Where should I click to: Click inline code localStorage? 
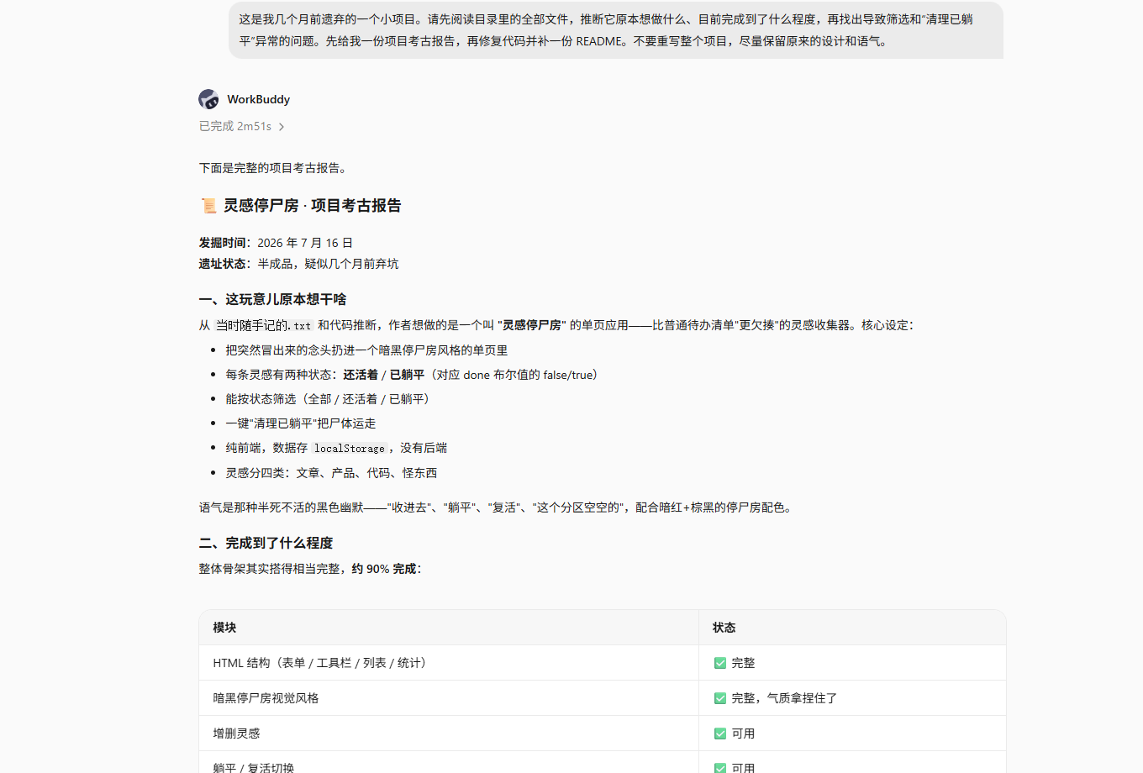click(349, 448)
